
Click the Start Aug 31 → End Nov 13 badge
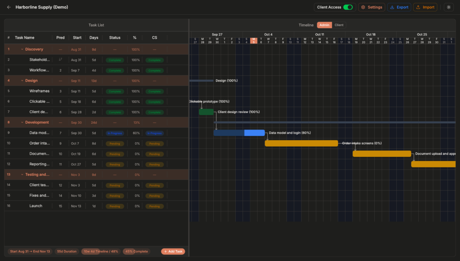coord(30,251)
